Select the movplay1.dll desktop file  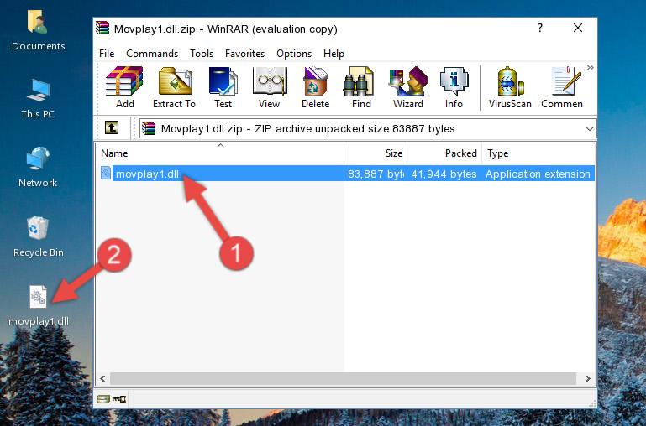point(39,306)
